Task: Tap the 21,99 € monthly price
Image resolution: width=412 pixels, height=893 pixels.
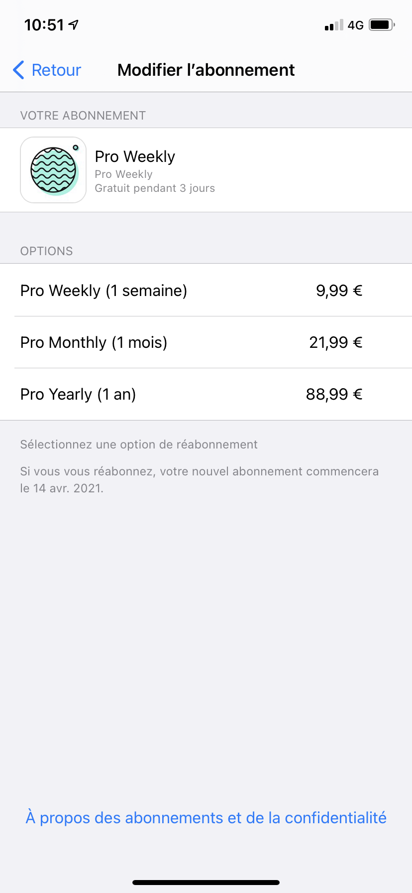Action: tap(335, 342)
